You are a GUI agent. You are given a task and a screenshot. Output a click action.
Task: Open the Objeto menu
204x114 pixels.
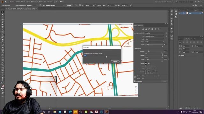click(23, 2)
